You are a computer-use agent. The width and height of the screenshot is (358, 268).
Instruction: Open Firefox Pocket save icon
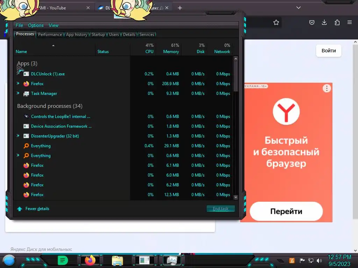pyautogui.click(x=312, y=22)
